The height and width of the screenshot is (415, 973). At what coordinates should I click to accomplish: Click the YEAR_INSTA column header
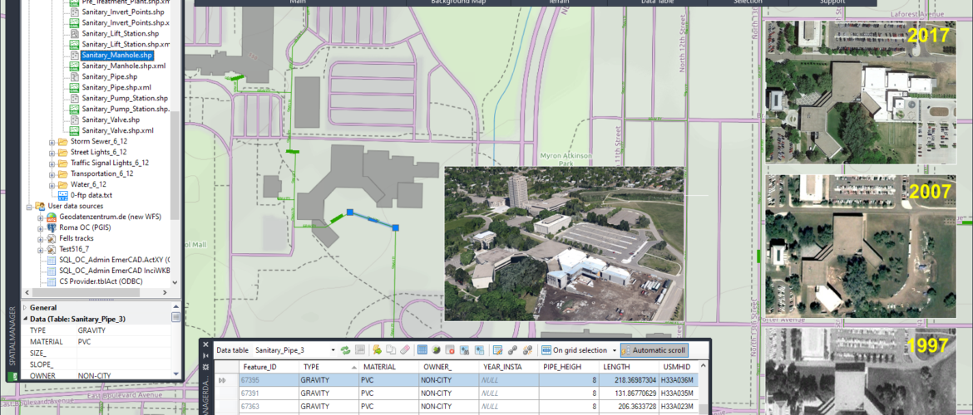(509, 367)
